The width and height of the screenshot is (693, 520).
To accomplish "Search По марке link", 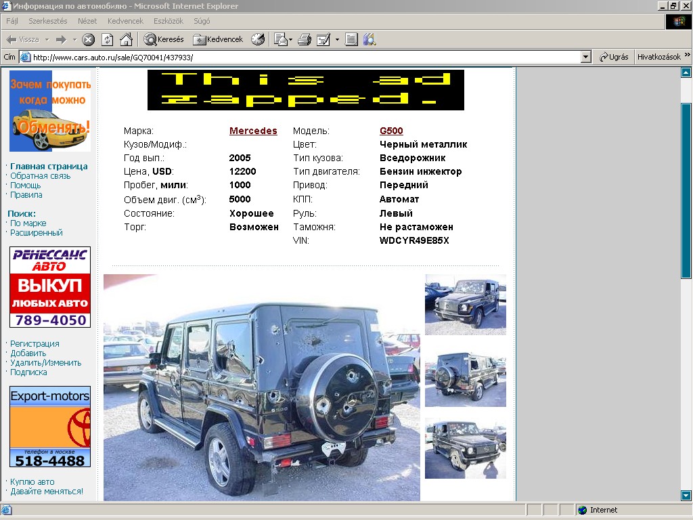I will pos(28,223).
